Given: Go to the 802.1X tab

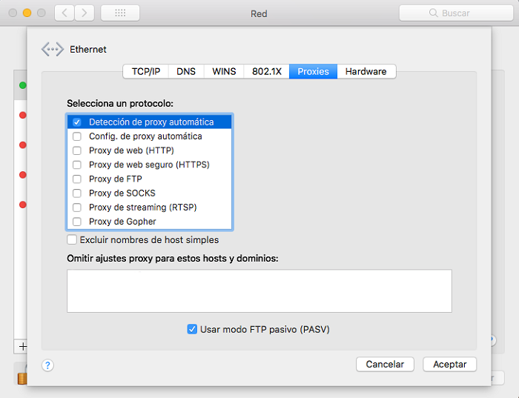Looking at the screenshot, I should [266, 72].
